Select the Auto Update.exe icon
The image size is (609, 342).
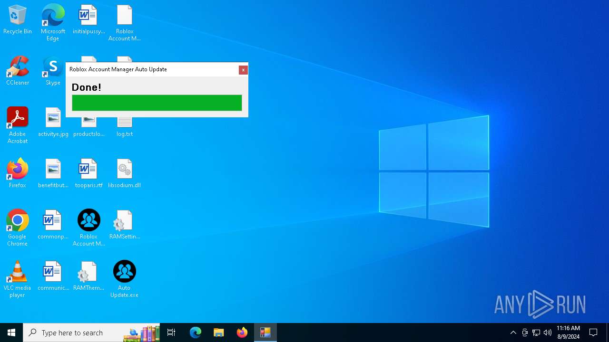coord(124,279)
